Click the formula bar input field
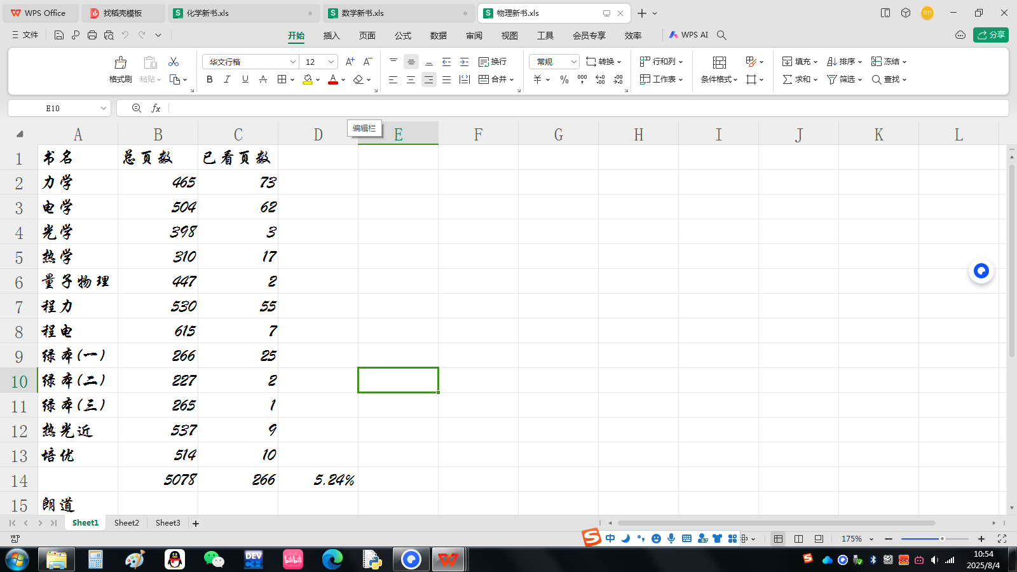1017x572 pixels. tap(588, 108)
